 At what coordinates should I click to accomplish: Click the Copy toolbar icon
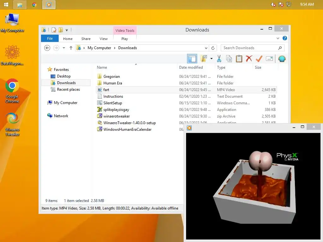tap(229, 59)
